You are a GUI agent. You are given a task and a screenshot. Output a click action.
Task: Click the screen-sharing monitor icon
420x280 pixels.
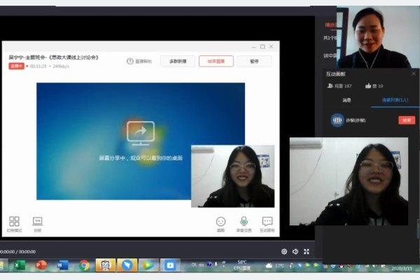[141, 131]
